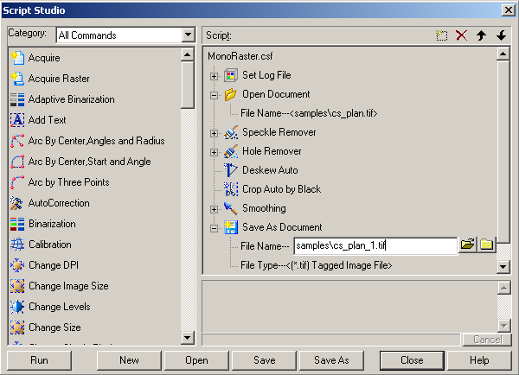Click the AutoCorrection command icon

pos(16,203)
